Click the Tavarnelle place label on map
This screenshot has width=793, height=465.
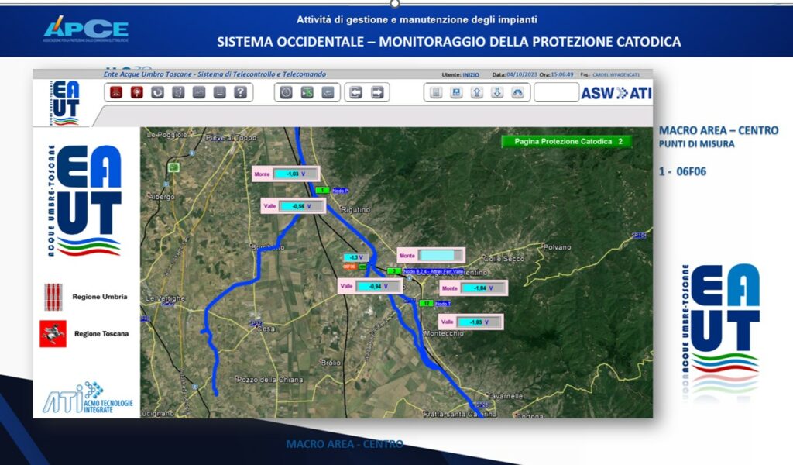pos(506,396)
